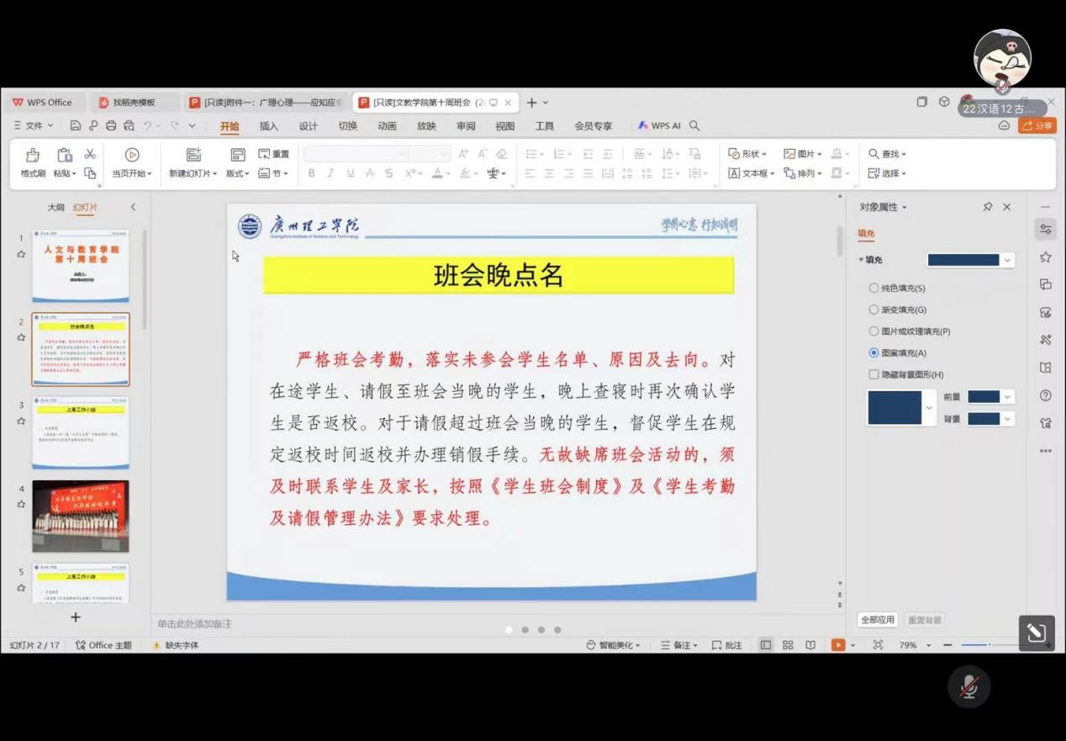This screenshot has width=1066, height=741.
Task: Check Hide Background Graphics (隐藏背景图形) box
Action: click(874, 375)
